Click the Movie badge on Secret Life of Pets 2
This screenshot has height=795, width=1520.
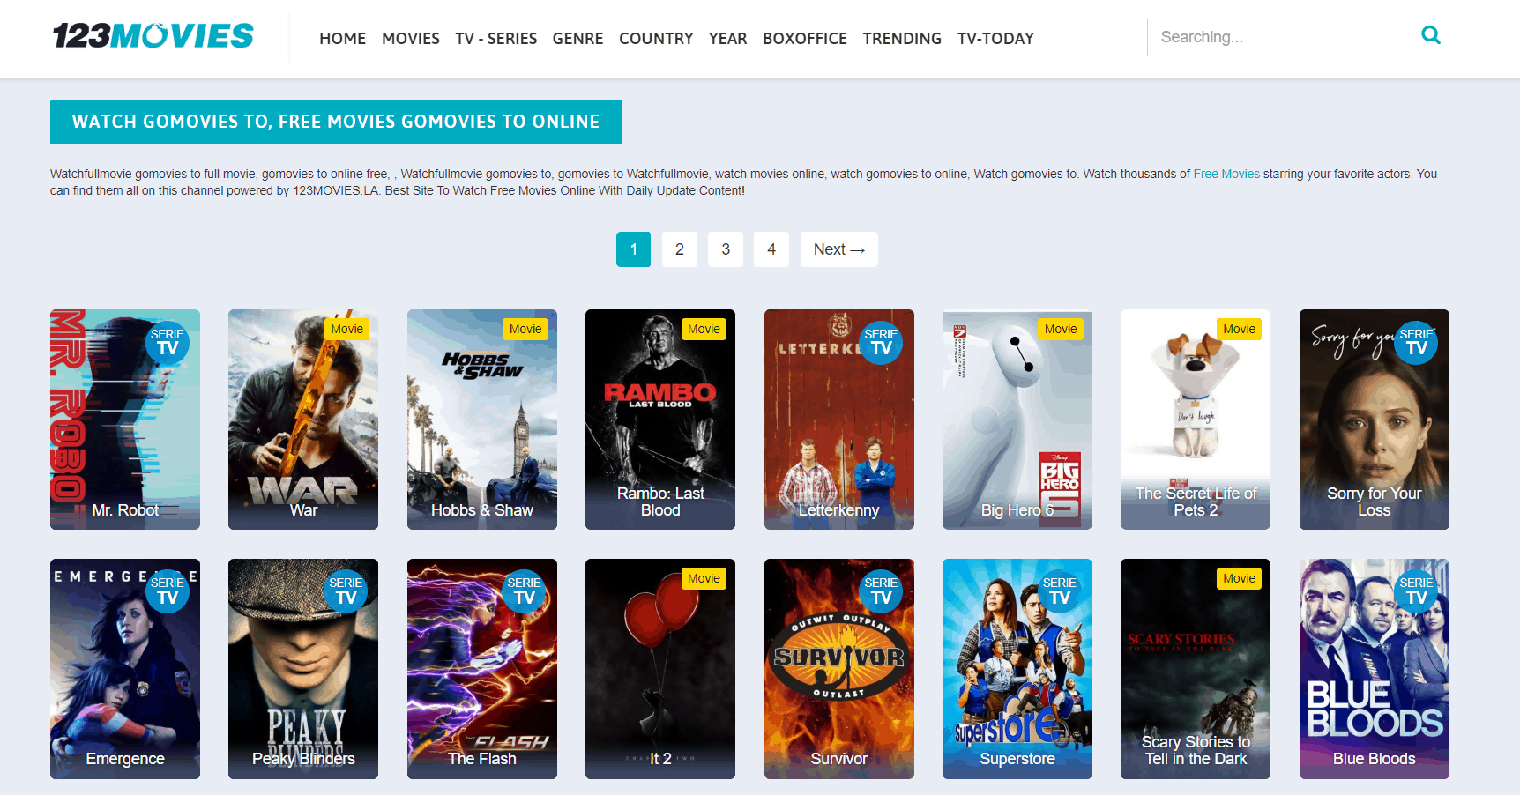(1239, 329)
